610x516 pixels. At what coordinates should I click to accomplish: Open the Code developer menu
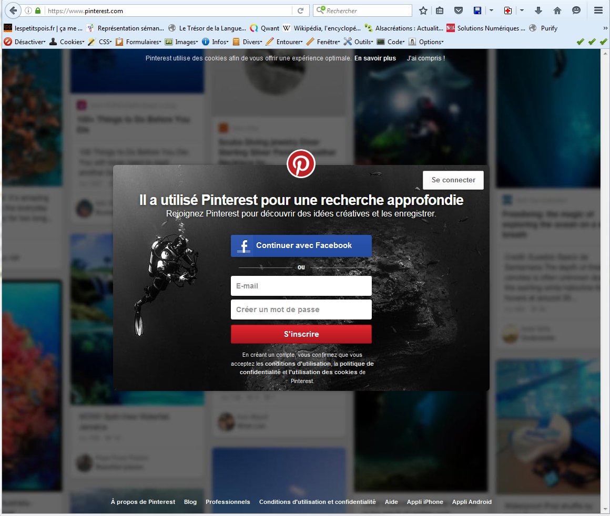(x=391, y=42)
